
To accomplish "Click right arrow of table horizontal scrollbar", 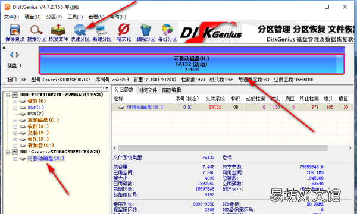I will coord(350,148).
